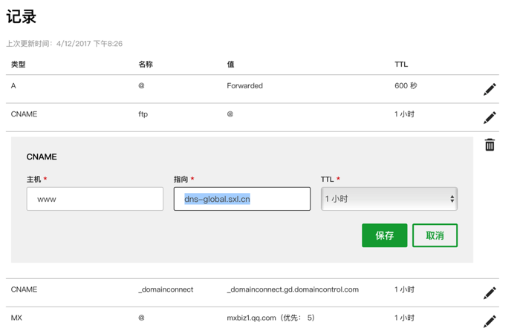Focus the 指向 field with dns-global.sxl.cn
Image resolution: width=520 pixels, height=328 pixels.
coord(242,199)
